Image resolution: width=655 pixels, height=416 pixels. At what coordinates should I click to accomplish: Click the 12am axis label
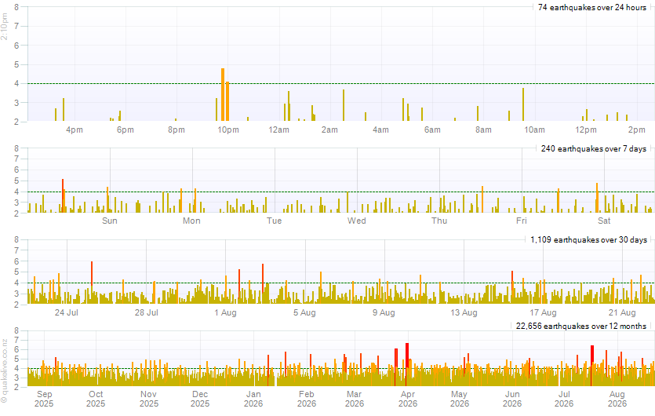click(x=278, y=130)
